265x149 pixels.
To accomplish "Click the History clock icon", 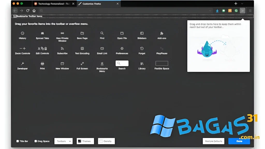I will [23, 33].
